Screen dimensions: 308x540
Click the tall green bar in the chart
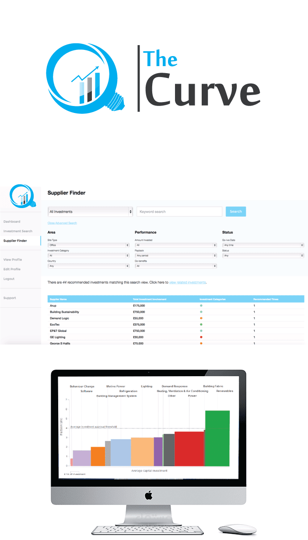tap(217, 438)
